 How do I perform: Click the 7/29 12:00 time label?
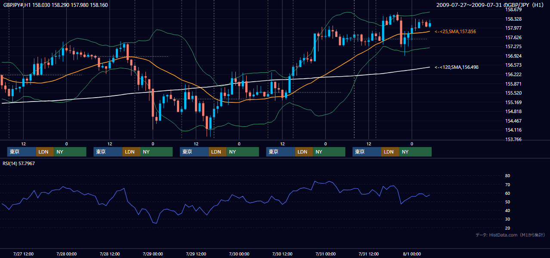pos(196,254)
